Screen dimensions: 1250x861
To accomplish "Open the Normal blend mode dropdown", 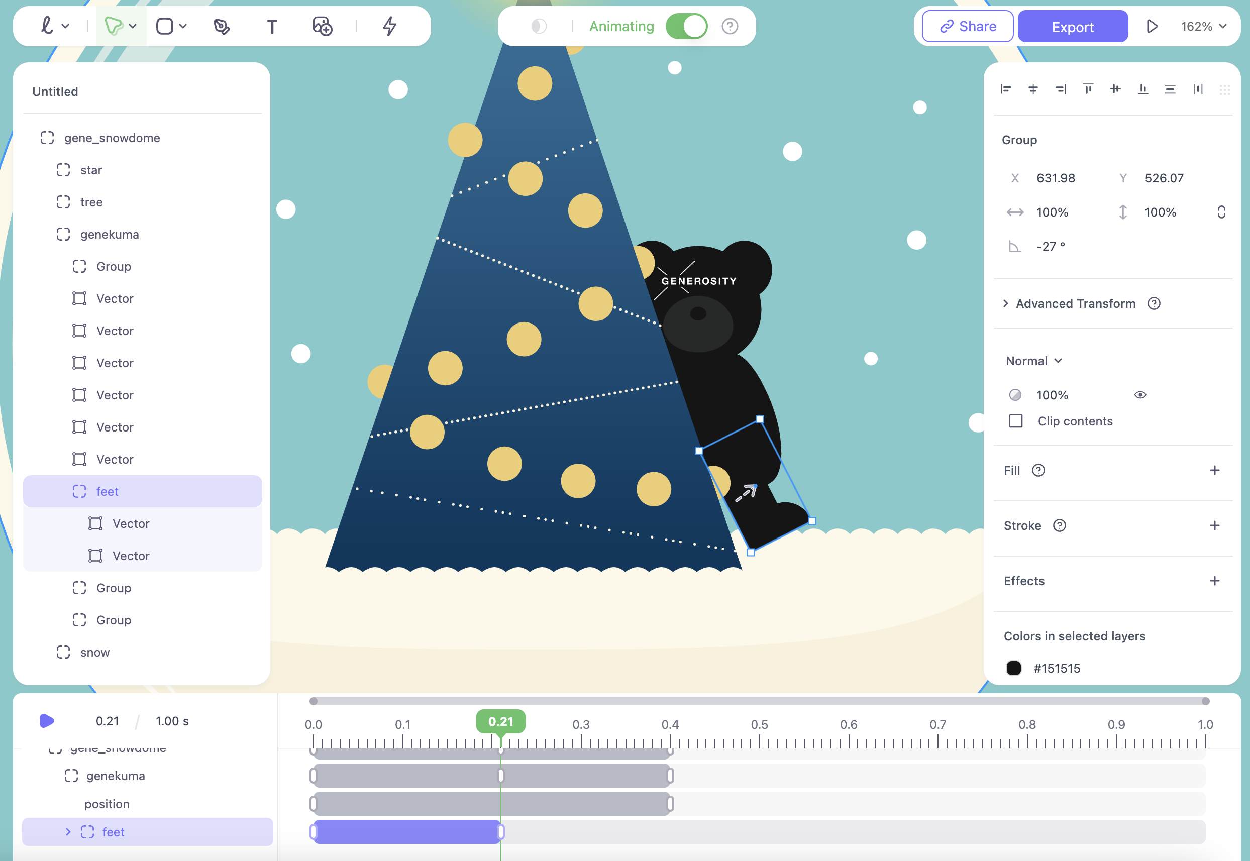I will point(1033,361).
